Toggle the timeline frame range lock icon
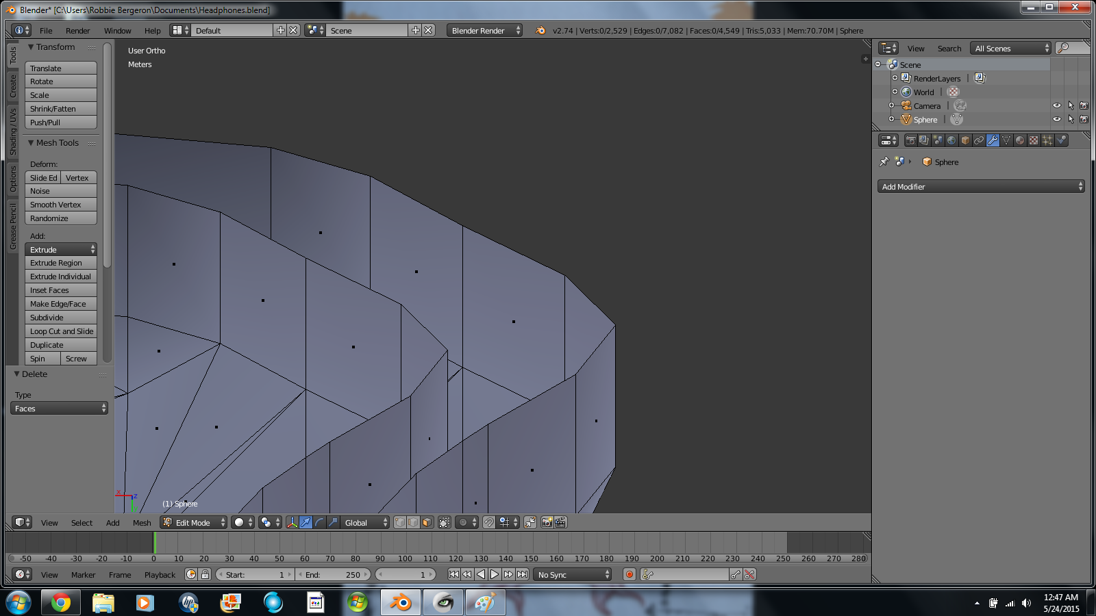 pyautogui.click(x=205, y=574)
